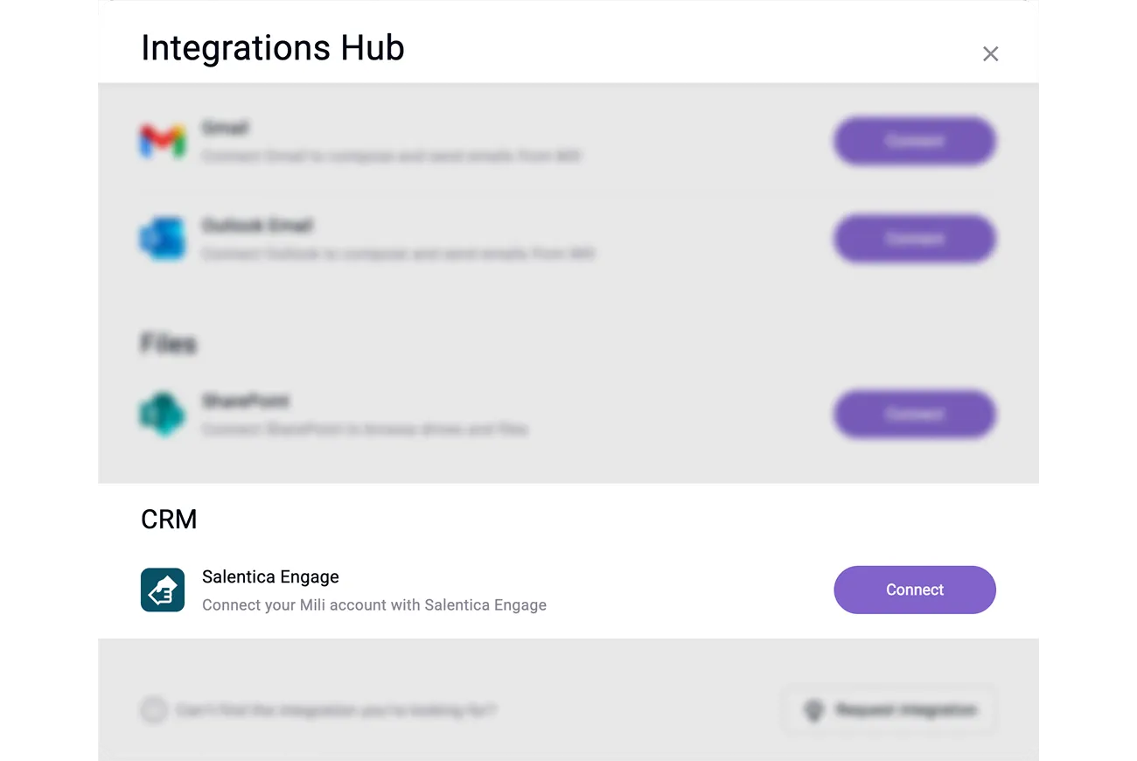Connect the SharePoint integration
Screen dimensions: 1137x761
(915, 414)
